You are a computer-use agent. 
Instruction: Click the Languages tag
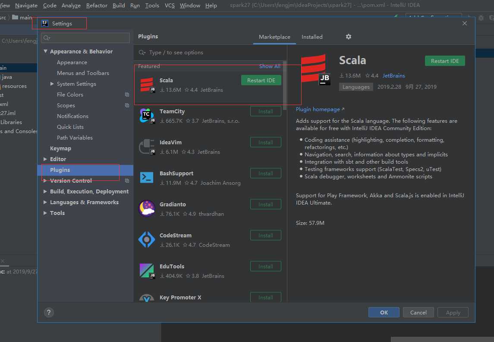(x=356, y=87)
